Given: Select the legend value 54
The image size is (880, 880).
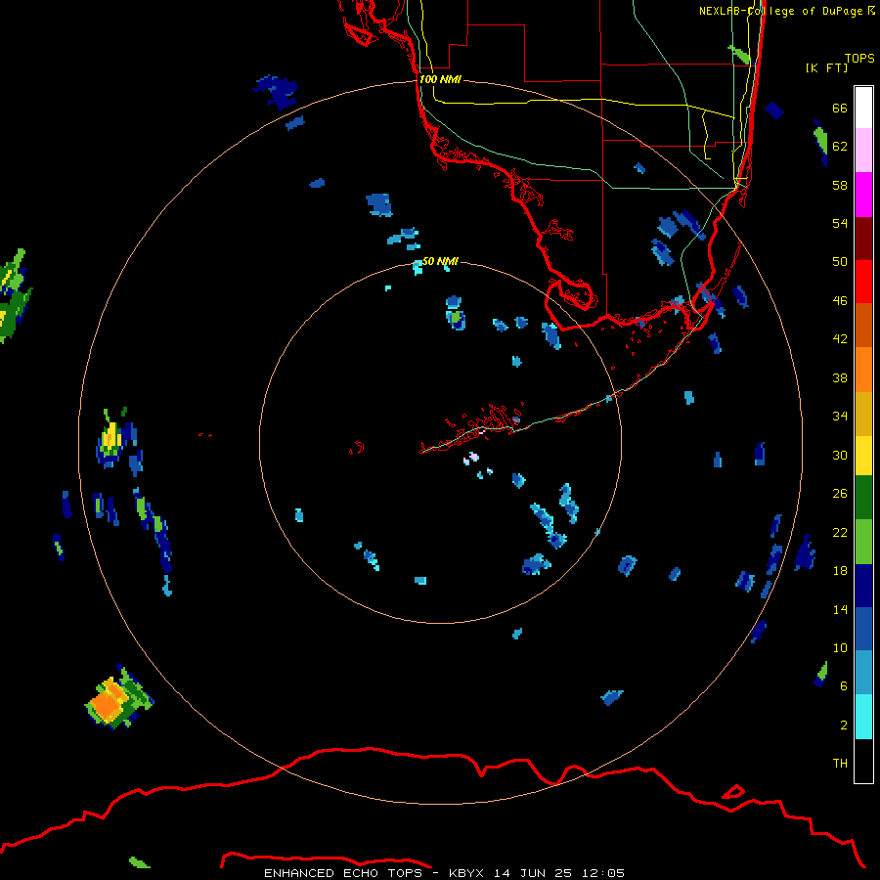Looking at the screenshot, I should point(840,223).
